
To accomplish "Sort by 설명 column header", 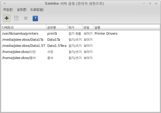I will coord(127,28).
